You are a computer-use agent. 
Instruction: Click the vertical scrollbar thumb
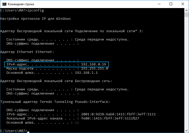pyautogui.click(x=186, y=15)
